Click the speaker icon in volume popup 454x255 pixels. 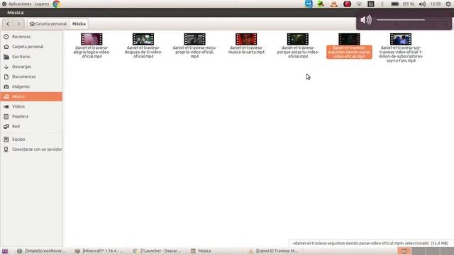point(366,20)
